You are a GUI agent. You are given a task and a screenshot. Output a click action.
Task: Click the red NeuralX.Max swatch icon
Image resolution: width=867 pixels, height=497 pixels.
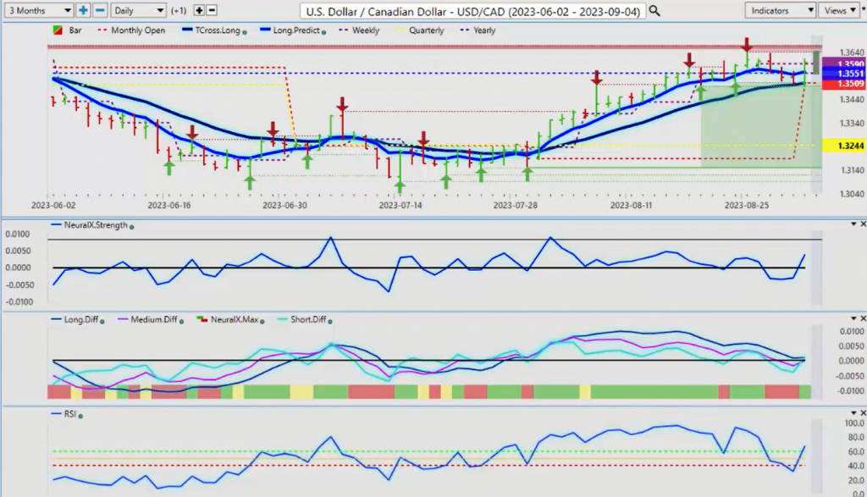203,319
